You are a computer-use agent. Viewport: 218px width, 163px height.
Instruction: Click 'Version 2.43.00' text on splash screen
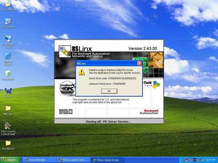(143, 49)
